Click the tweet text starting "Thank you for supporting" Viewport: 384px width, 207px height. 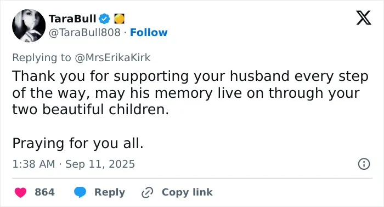click(x=190, y=92)
